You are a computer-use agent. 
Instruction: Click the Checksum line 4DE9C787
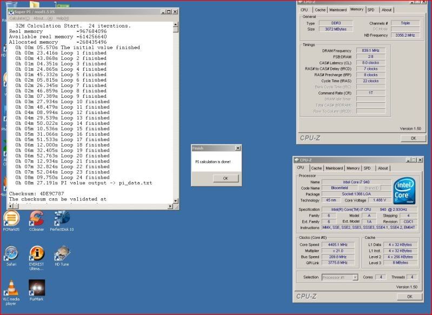pos(36,193)
